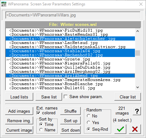Click the list scrollbar thumb
This screenshot has height=138, width=146.
coord(137,53)
